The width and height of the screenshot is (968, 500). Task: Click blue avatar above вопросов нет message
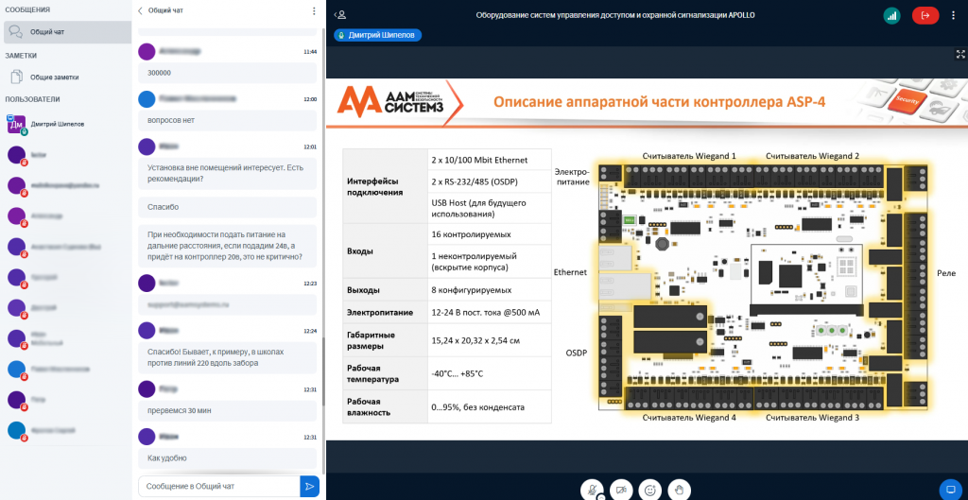(147, 98)
